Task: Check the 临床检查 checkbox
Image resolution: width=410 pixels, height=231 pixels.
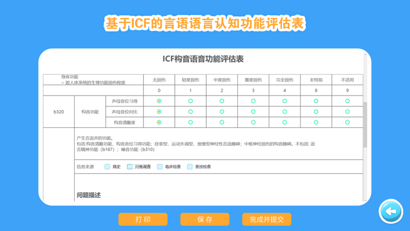Action: pyautogui.click(x=160, y=167)
